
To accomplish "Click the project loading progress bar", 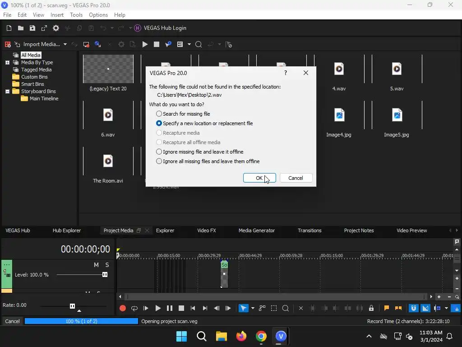I will (81, 321).
